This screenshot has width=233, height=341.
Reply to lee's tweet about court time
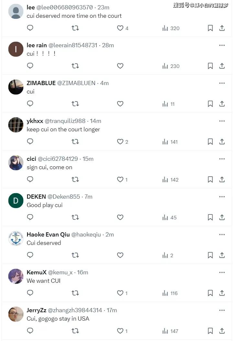[x=30, y=28]
